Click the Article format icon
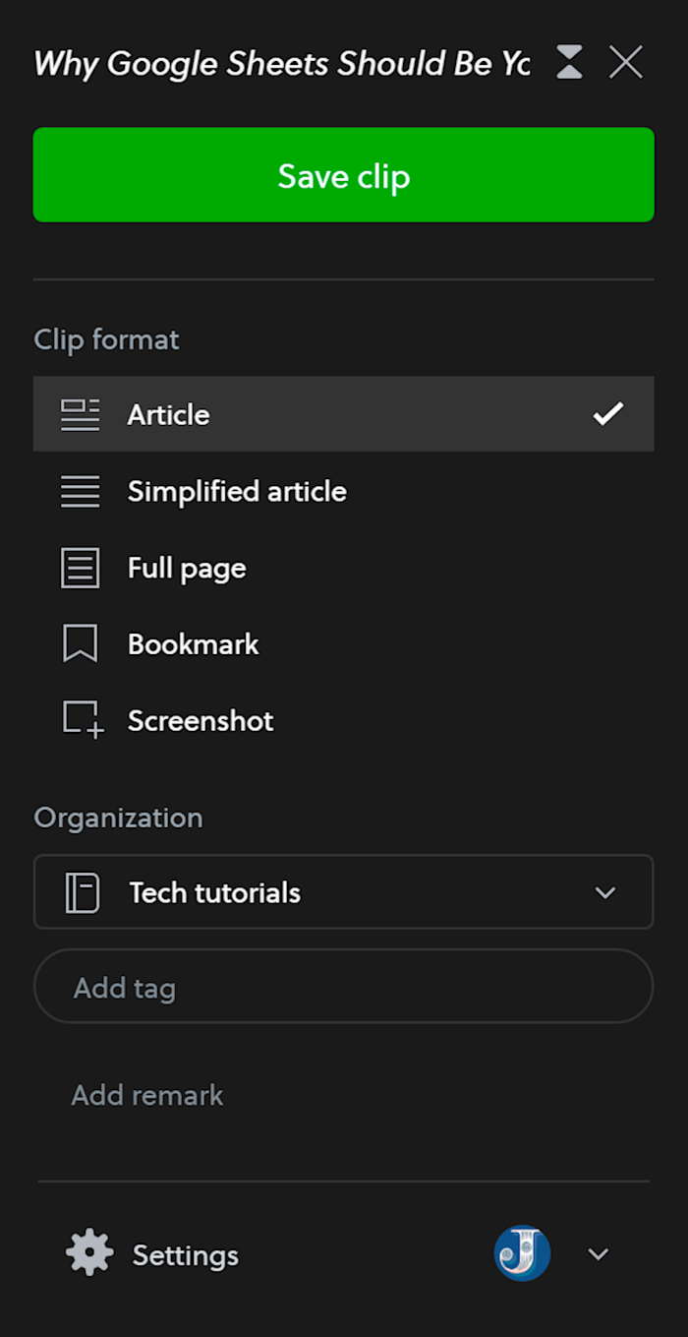This screenshot has height=1337, width=688. [81, 414]
